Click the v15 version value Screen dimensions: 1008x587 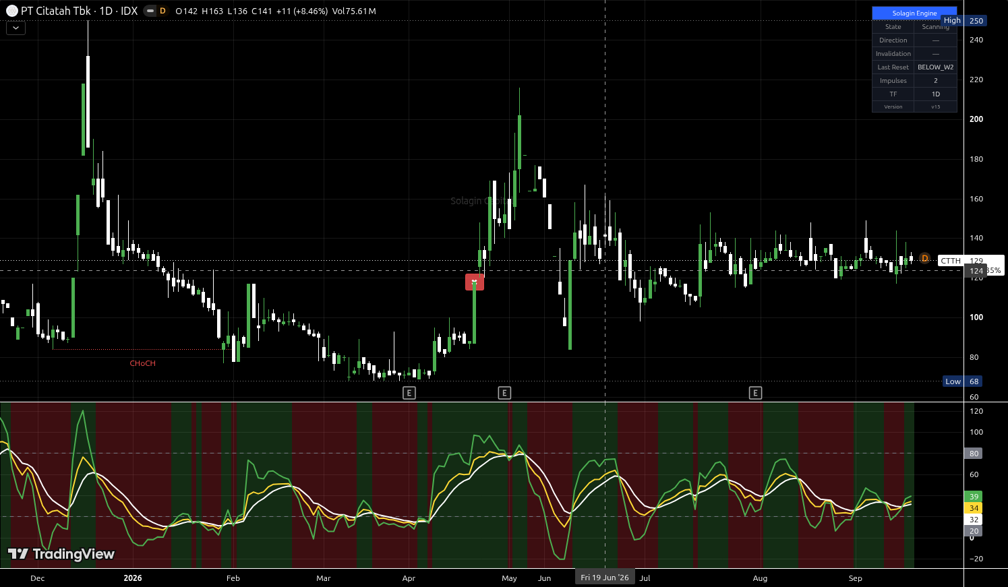(x=935, y=107)
